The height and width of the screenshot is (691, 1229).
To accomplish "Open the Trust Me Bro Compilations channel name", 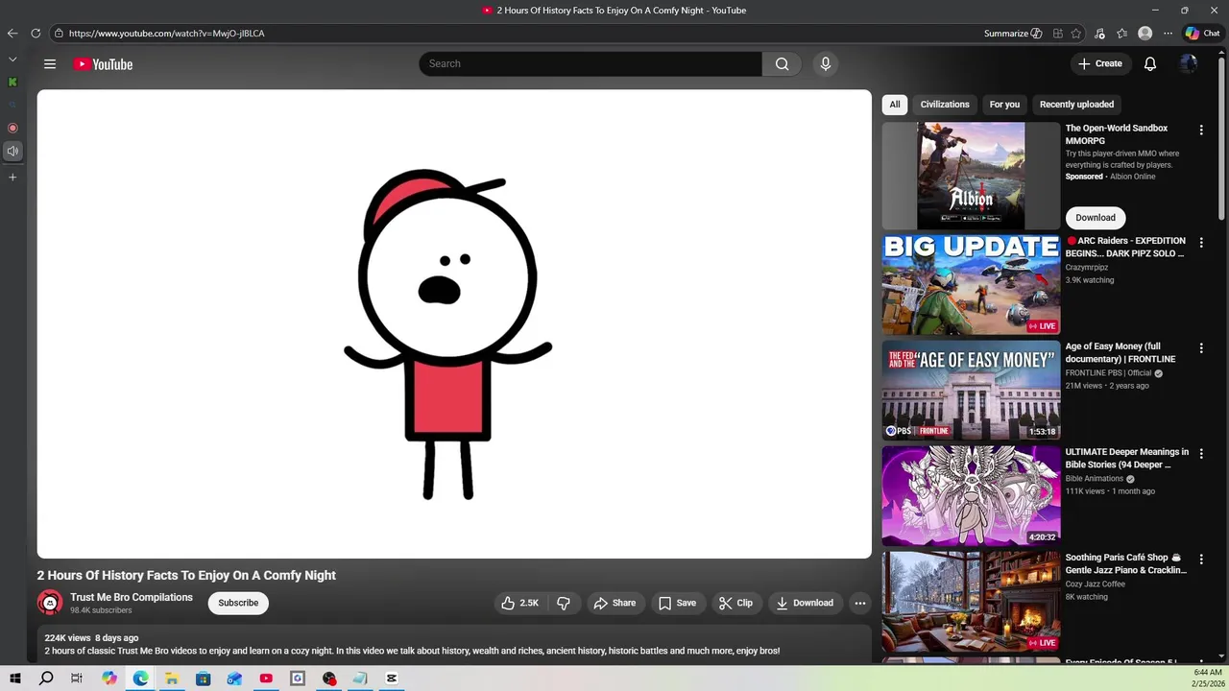I will coord(132,597).
